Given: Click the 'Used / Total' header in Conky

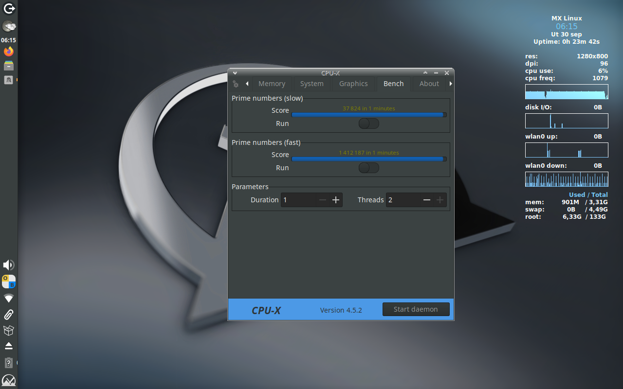Looking at the screenshot, I should pos(588,195).
